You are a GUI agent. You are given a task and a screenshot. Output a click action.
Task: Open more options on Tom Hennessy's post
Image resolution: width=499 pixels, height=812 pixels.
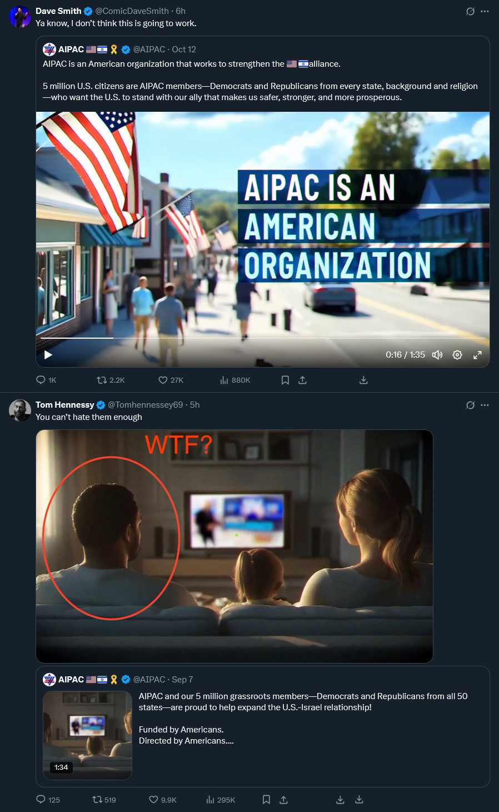point(485,405)
